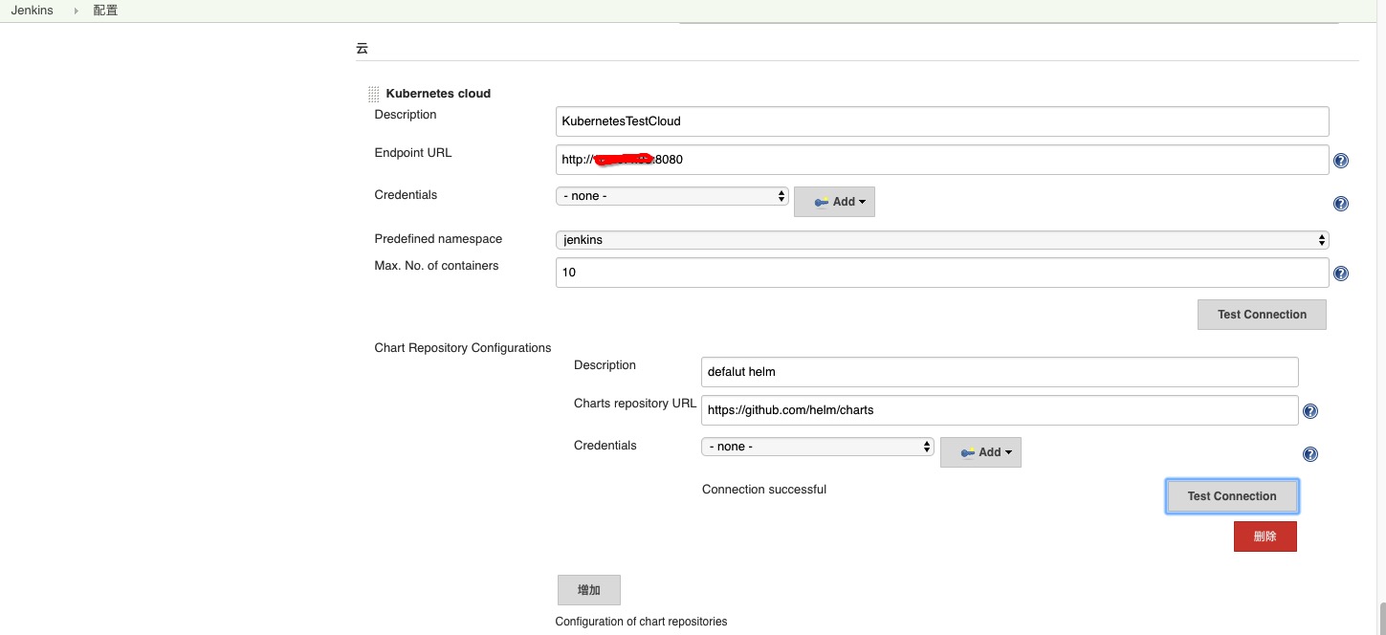Open help for chart repository Credentials
Image resolution: width=1386 pixels, height=635 pixels.
click(x=1309, y=455)
